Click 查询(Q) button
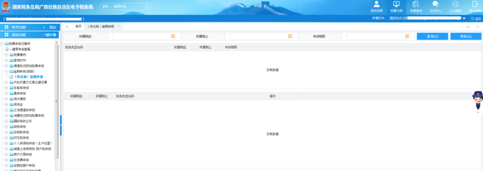The image size is (483, 171). click(432, 36)
